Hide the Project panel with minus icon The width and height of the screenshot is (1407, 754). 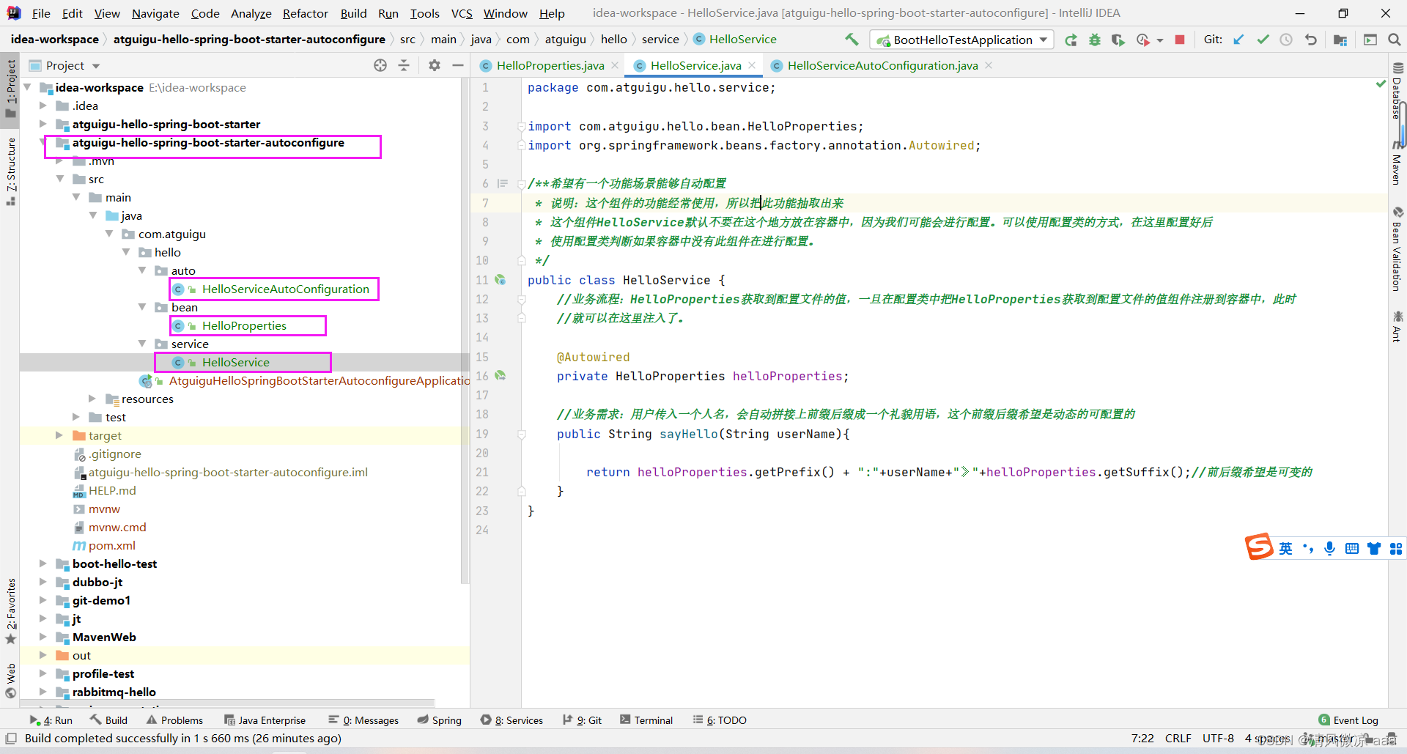point(458,65)
